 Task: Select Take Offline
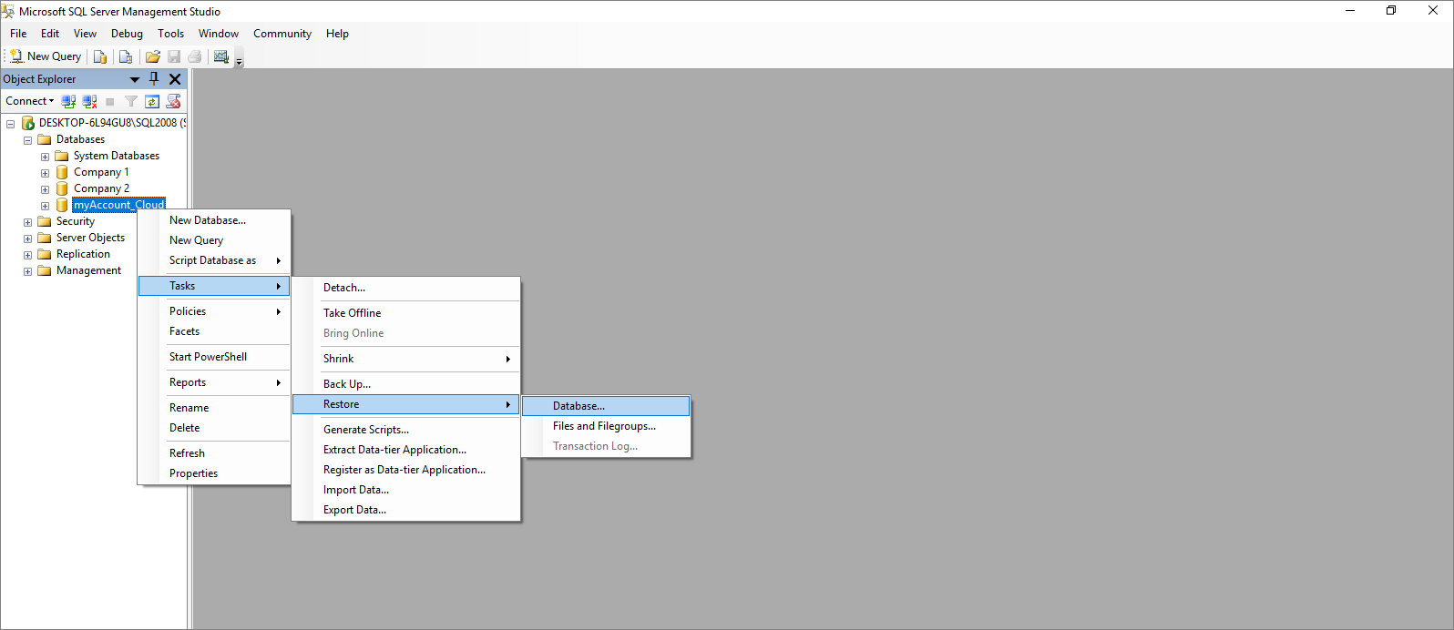click(x=406, y=313)
